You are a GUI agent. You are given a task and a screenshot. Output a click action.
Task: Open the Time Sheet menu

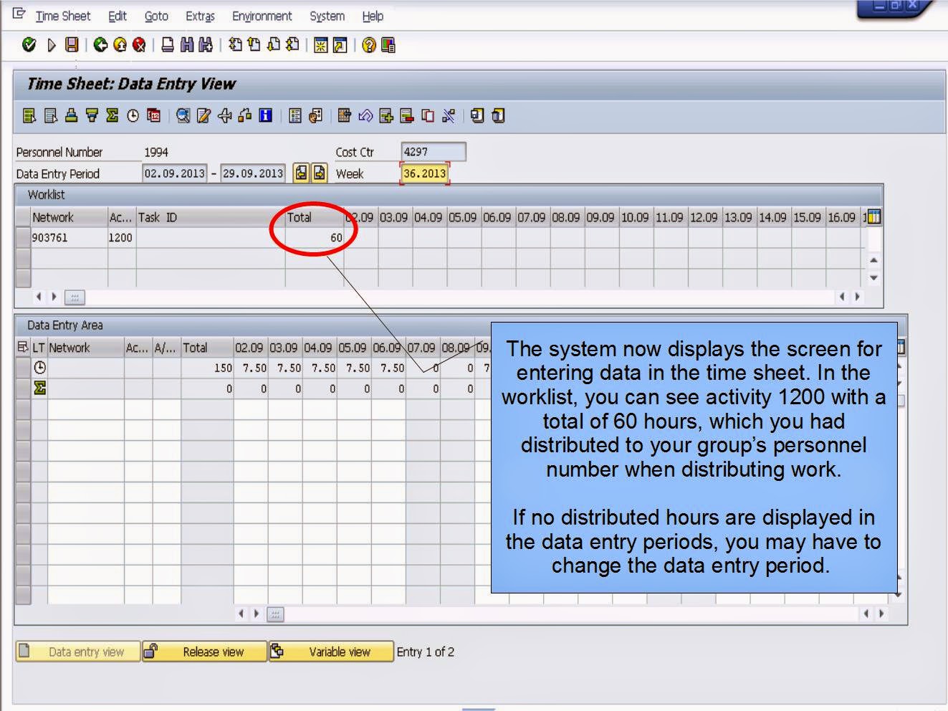(x=63, y=16)
